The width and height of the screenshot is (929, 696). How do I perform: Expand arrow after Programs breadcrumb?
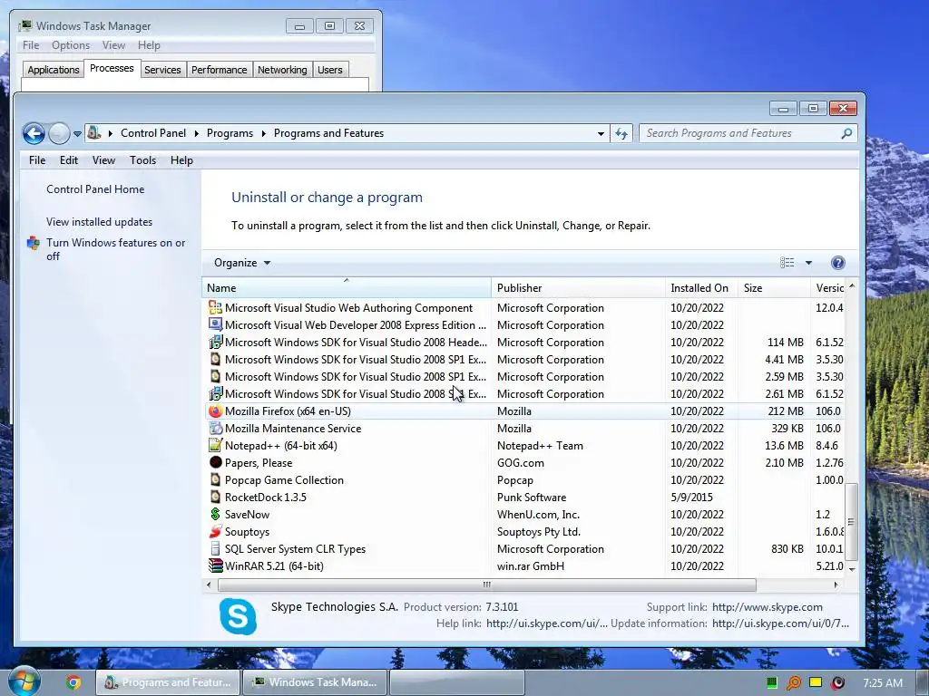tap(264, 134)
